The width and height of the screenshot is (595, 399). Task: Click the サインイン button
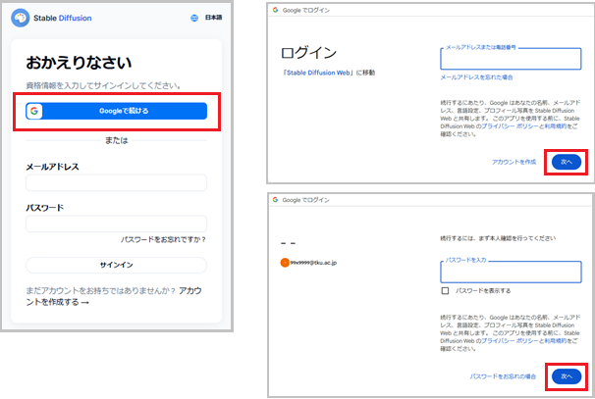117,265
